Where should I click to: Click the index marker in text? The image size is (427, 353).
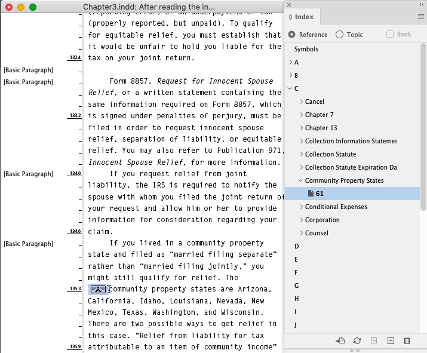click(98, 289)
